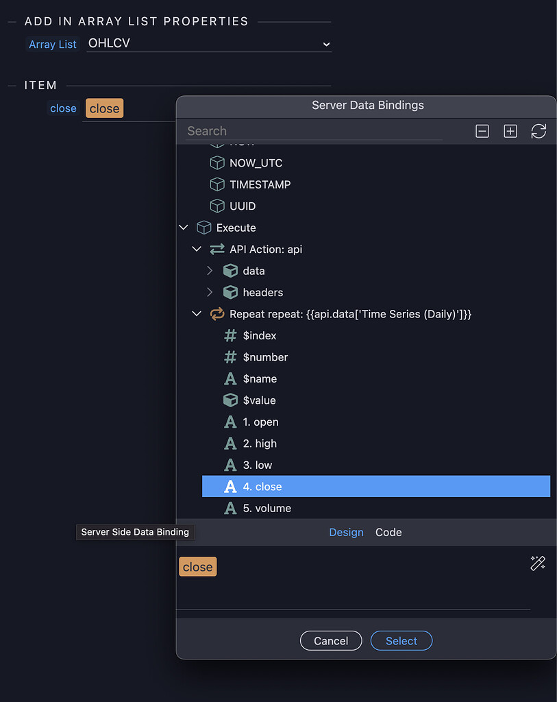Expand the headers node
Image resolution: width=557 pixels, height=702 pixels.
(x=210, y=292)
